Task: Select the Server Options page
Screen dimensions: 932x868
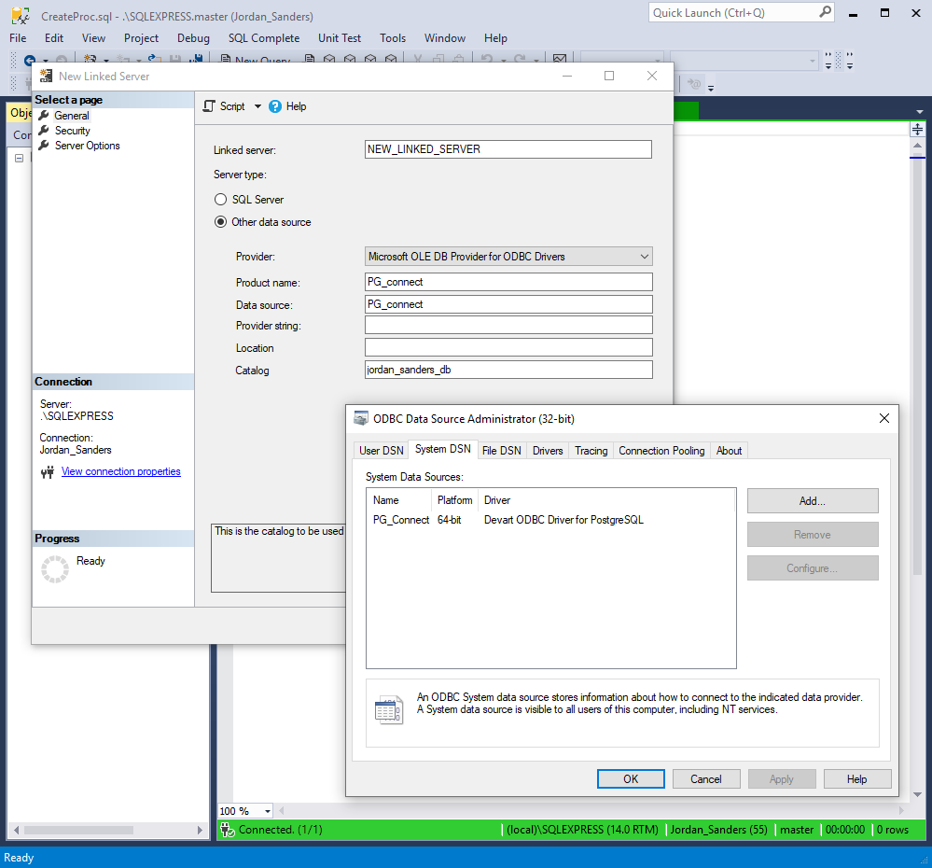Action: [88, 145]
